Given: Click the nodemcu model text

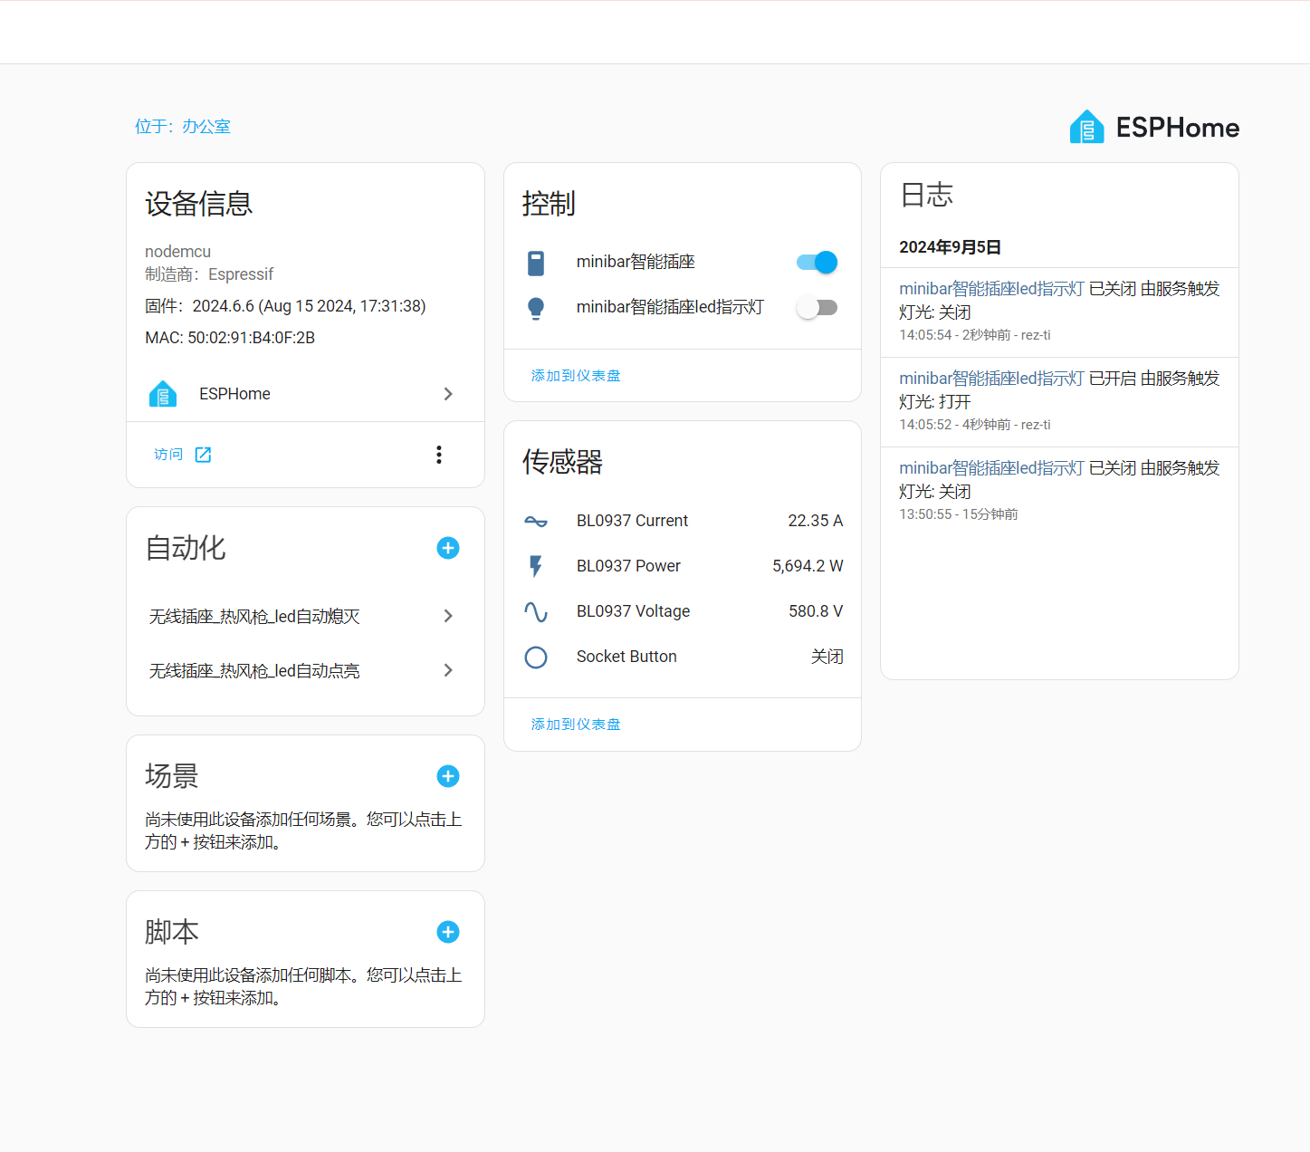Looking at the screenshot, I should click(177, 252).
